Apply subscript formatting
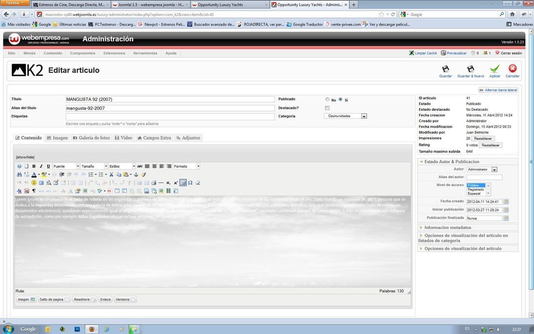 coord(168,183)
